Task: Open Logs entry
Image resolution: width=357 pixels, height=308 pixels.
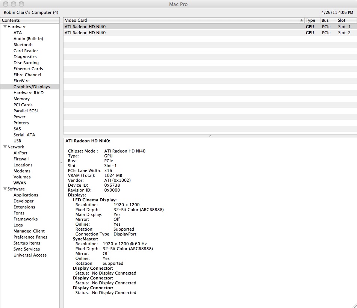Action: coord(18,225)
